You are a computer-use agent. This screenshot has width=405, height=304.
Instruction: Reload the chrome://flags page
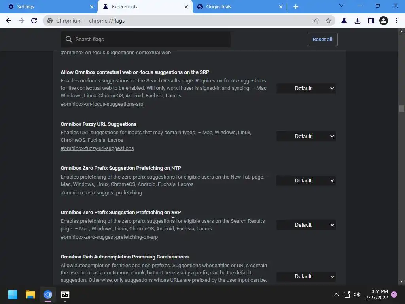pyautogui.click(x=34, y=21)
